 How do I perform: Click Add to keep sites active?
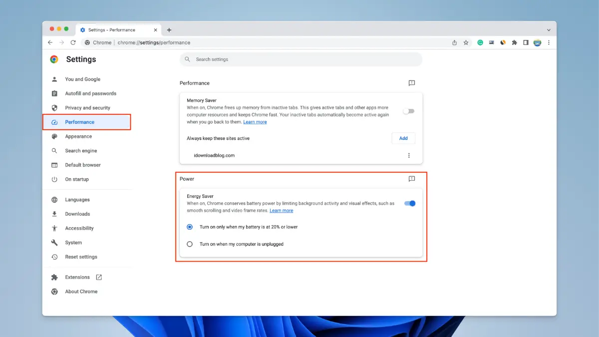point(403,138)
